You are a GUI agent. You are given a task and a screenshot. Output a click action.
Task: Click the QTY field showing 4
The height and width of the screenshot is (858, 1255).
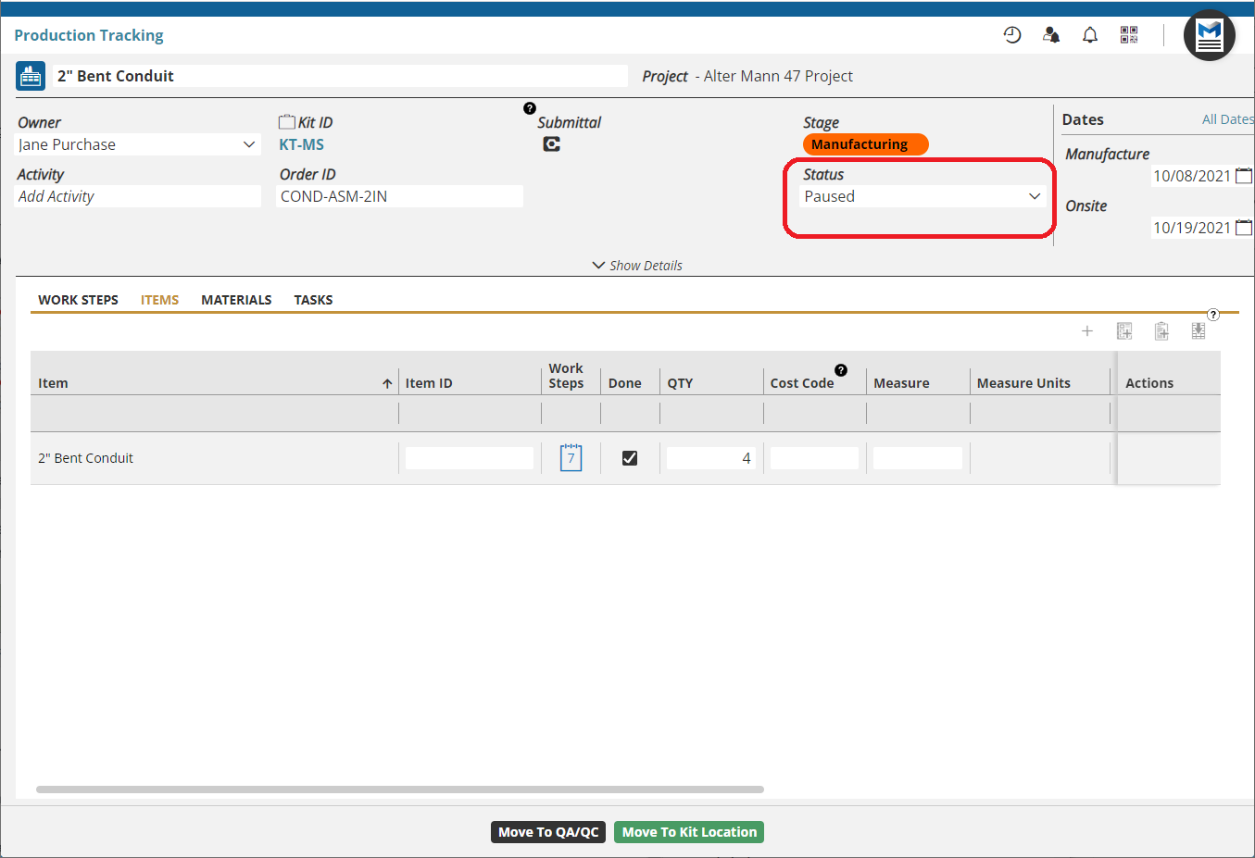click(710, 458)
